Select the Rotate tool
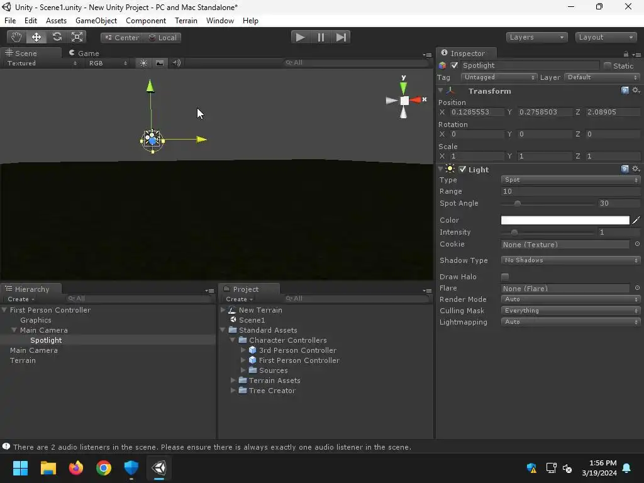The image size is (644, 483). click(x=57, y=37)
